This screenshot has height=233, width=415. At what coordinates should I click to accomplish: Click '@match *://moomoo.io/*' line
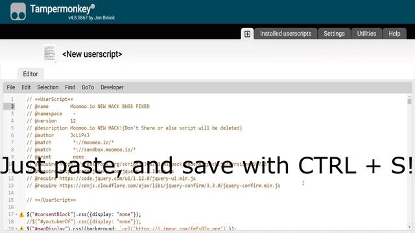70,142
